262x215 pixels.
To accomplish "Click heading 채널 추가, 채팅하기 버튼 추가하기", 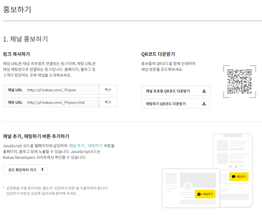I will (36, 136).
